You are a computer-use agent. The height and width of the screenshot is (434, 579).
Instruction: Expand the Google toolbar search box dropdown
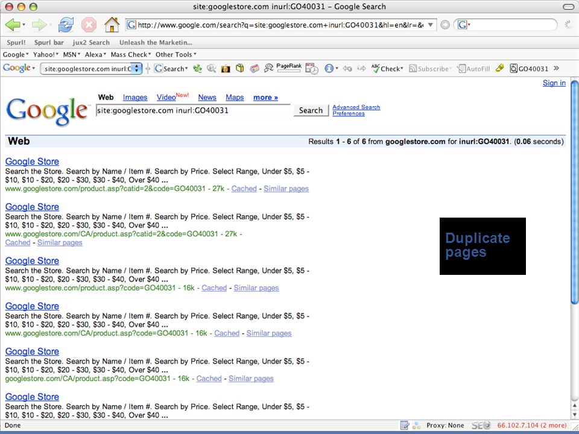(137, 69)
